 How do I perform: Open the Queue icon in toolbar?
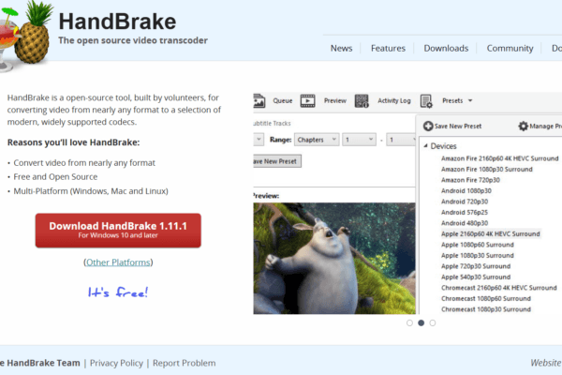[x=259, y=101]
